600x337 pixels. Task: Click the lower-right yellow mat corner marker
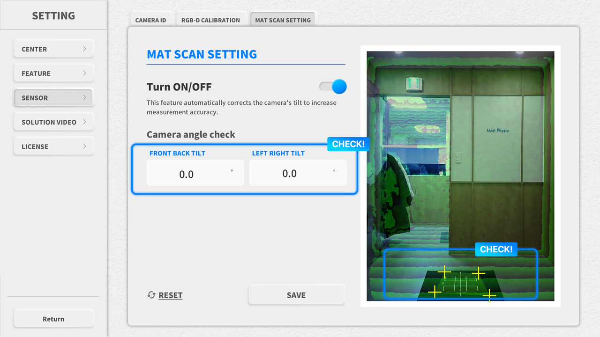click(x=489, y=295)
